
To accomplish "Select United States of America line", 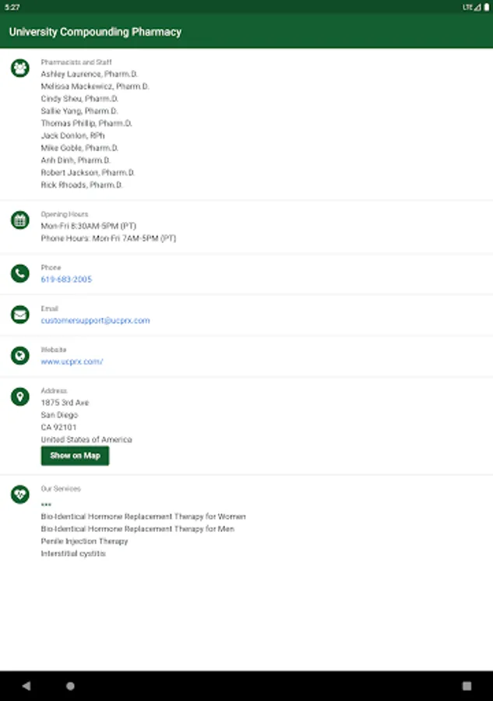I will point(86,439).
